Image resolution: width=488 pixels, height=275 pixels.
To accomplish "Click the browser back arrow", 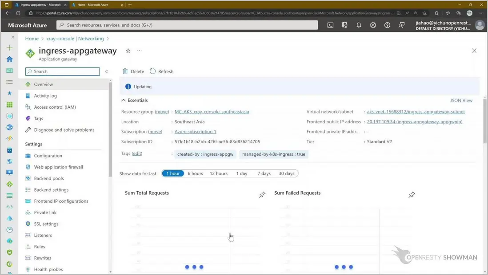I will (x=8, y=13).
